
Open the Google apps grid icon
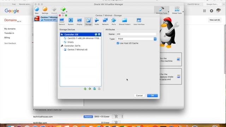pos(204,11)
